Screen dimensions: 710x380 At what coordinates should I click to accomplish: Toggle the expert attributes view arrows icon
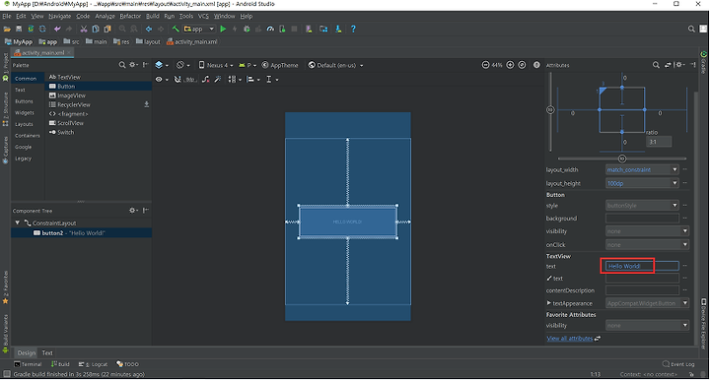pos(668,65)
